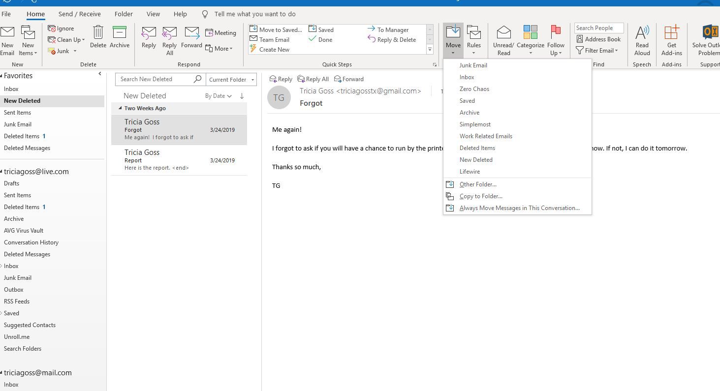Open the File tab
The width and height of the screenshot is (720, 391).
point(6,14)
